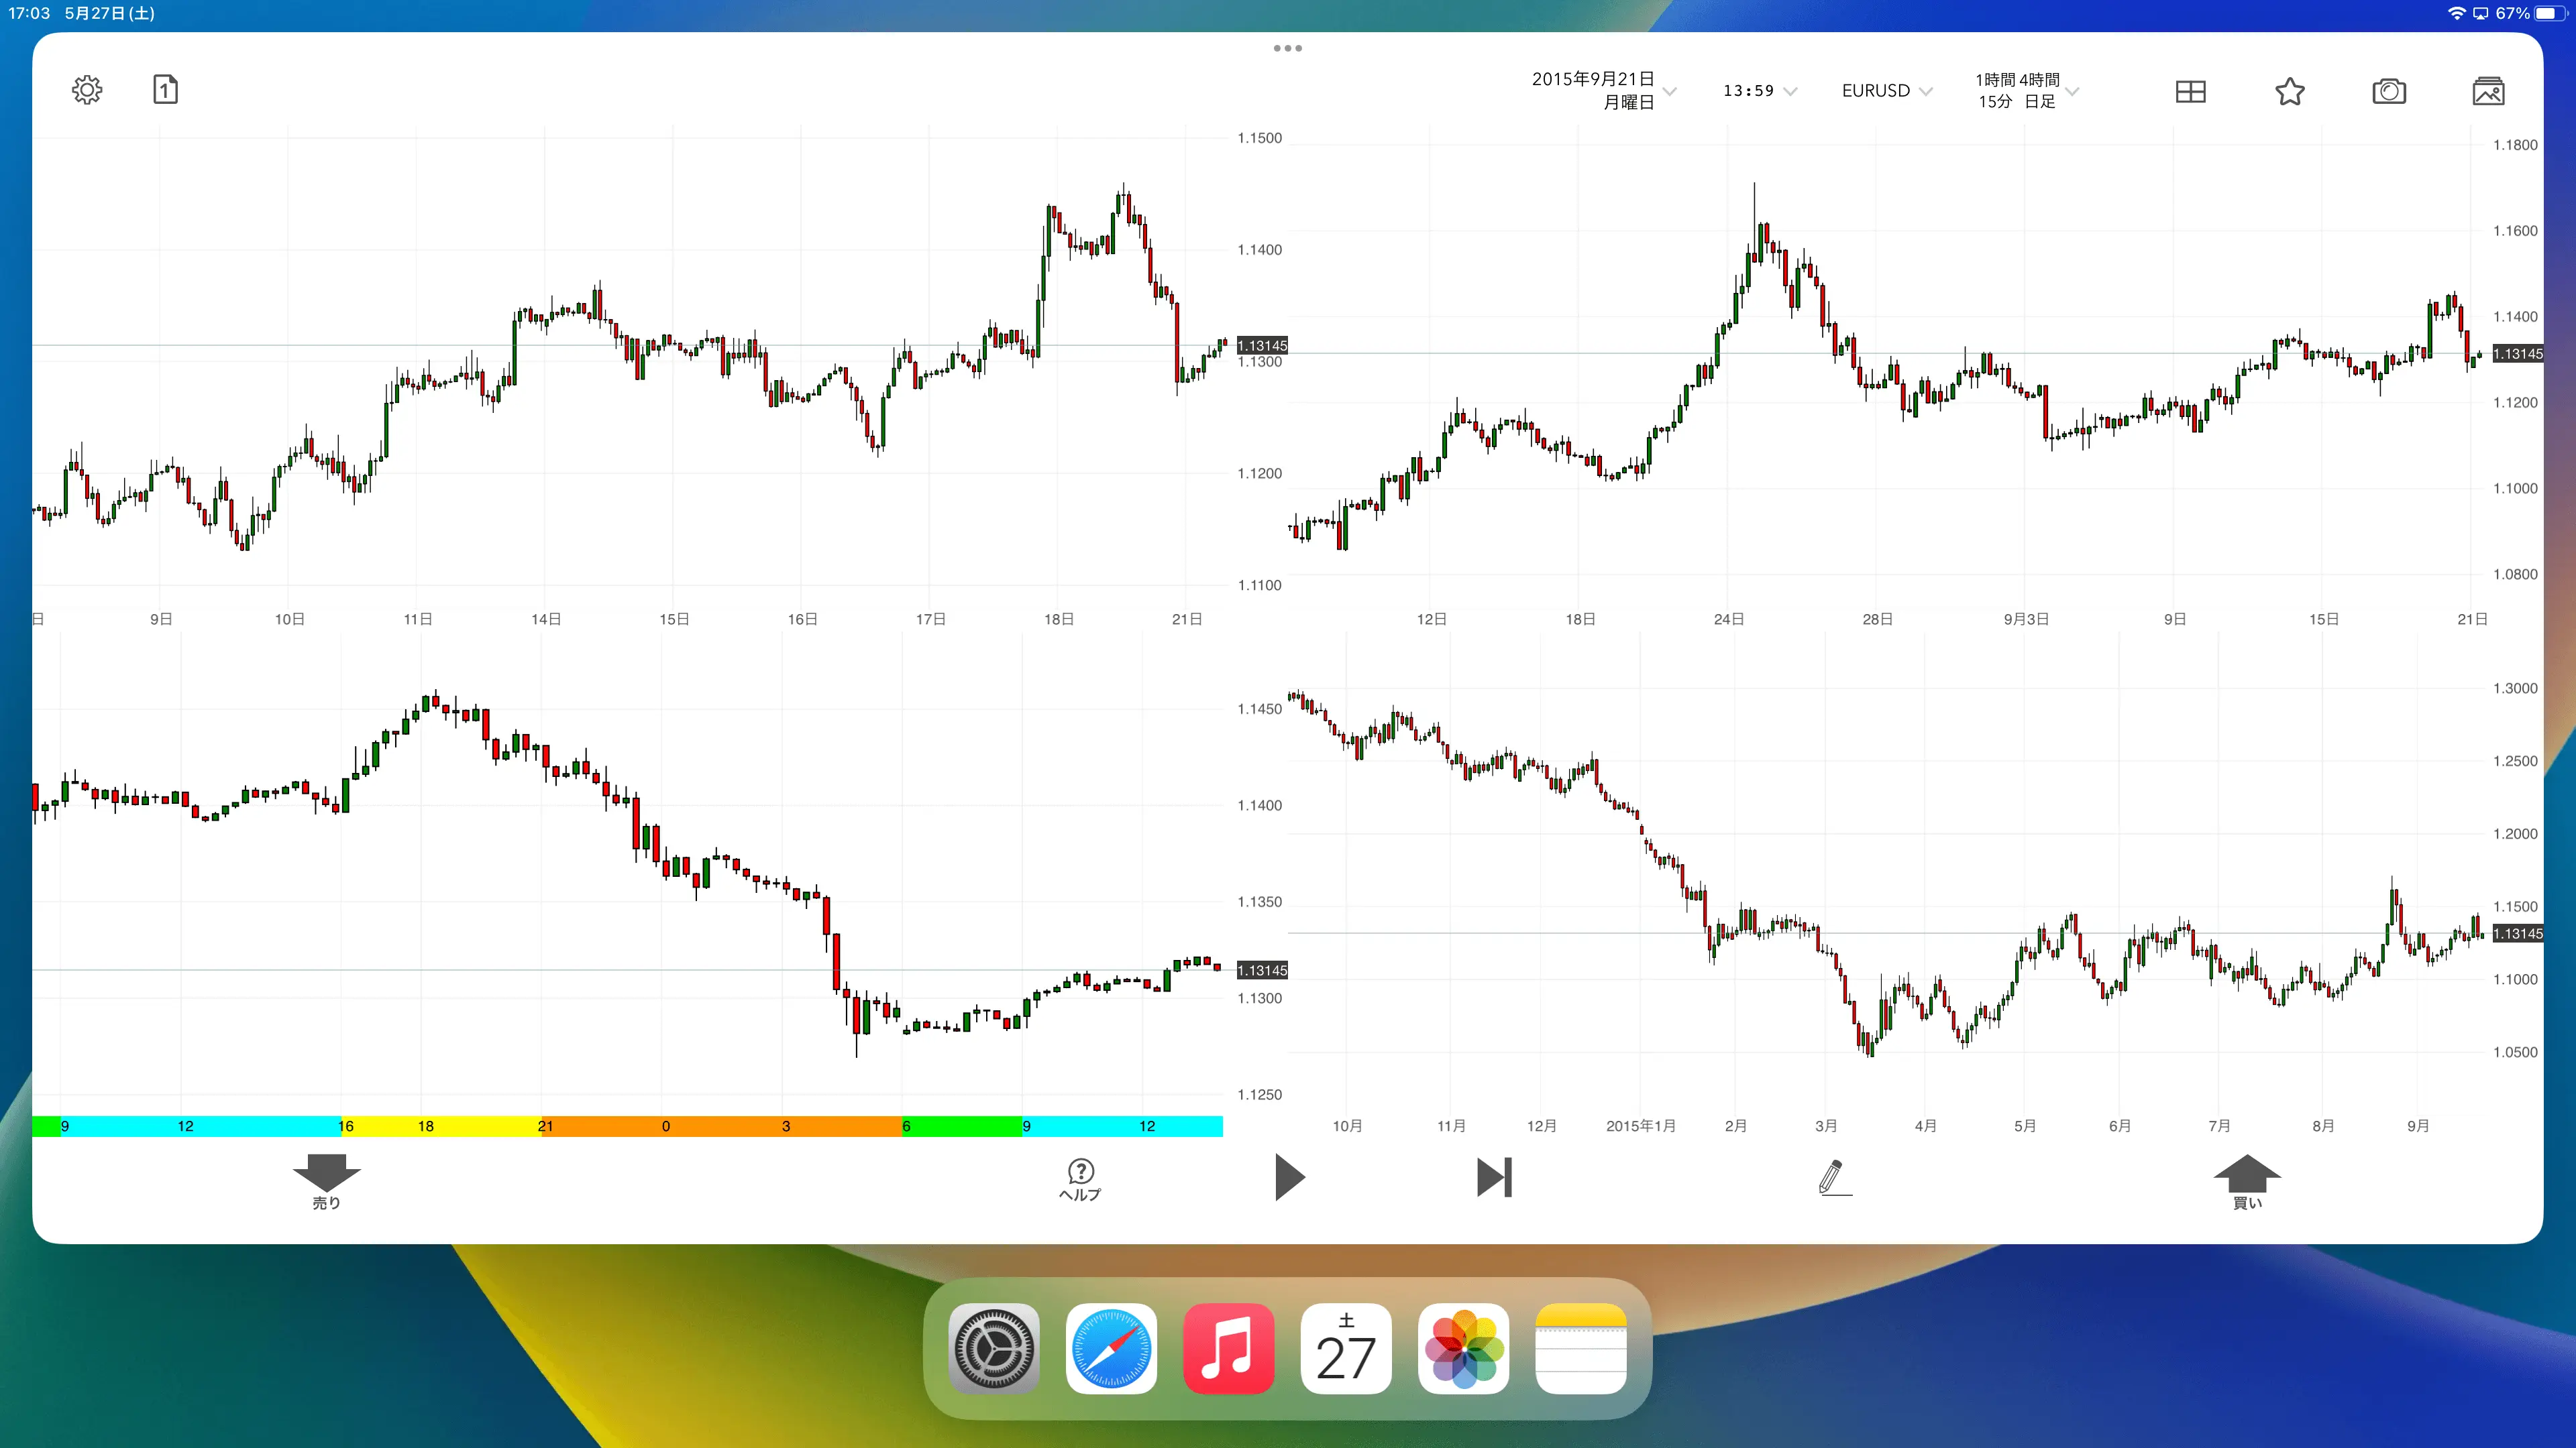2576x1448 pixels.
Task: Click the 1.3000 price axis label
Action: tap(2515, 688)
